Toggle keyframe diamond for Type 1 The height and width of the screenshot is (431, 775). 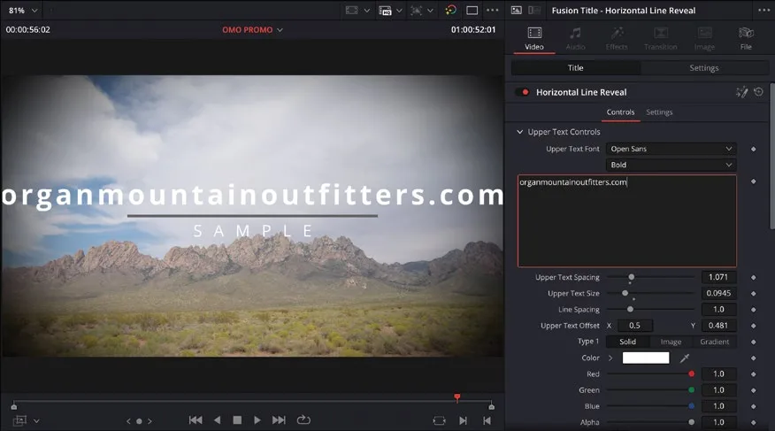[x=753, y=342]
